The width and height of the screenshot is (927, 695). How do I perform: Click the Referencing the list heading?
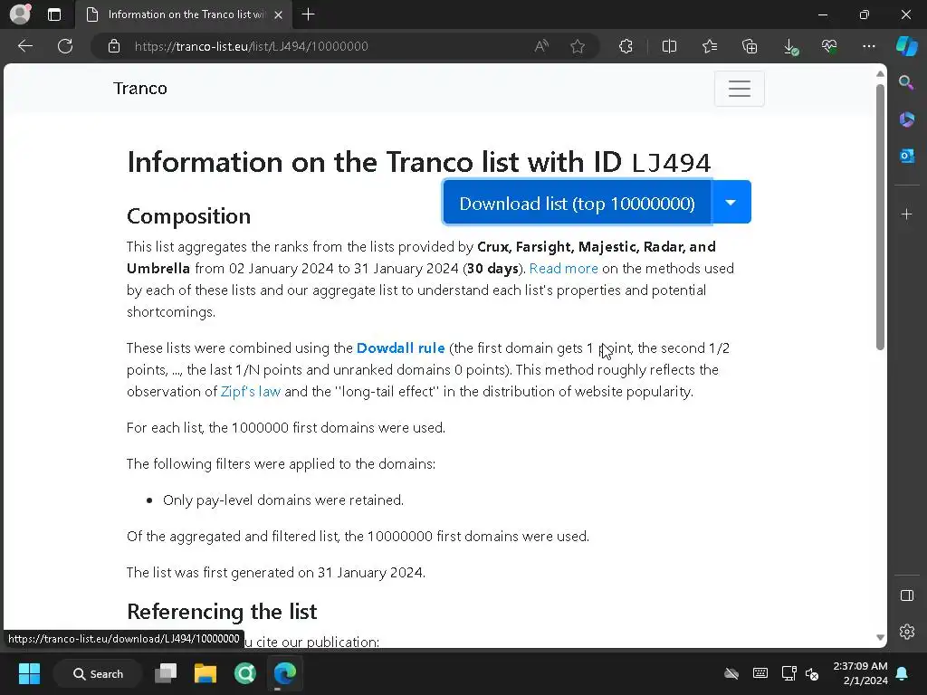[222, 611]
